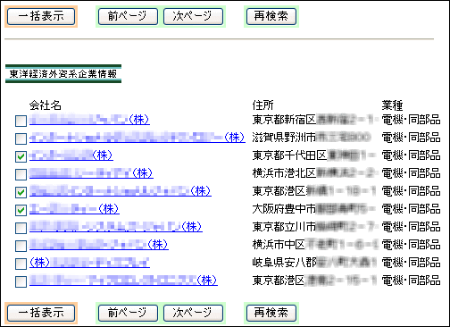The width and height of the screenshot is (450, 327).
Task: Check the box for the 岐阜県安八郡 company
Action: tap(21, 264)
